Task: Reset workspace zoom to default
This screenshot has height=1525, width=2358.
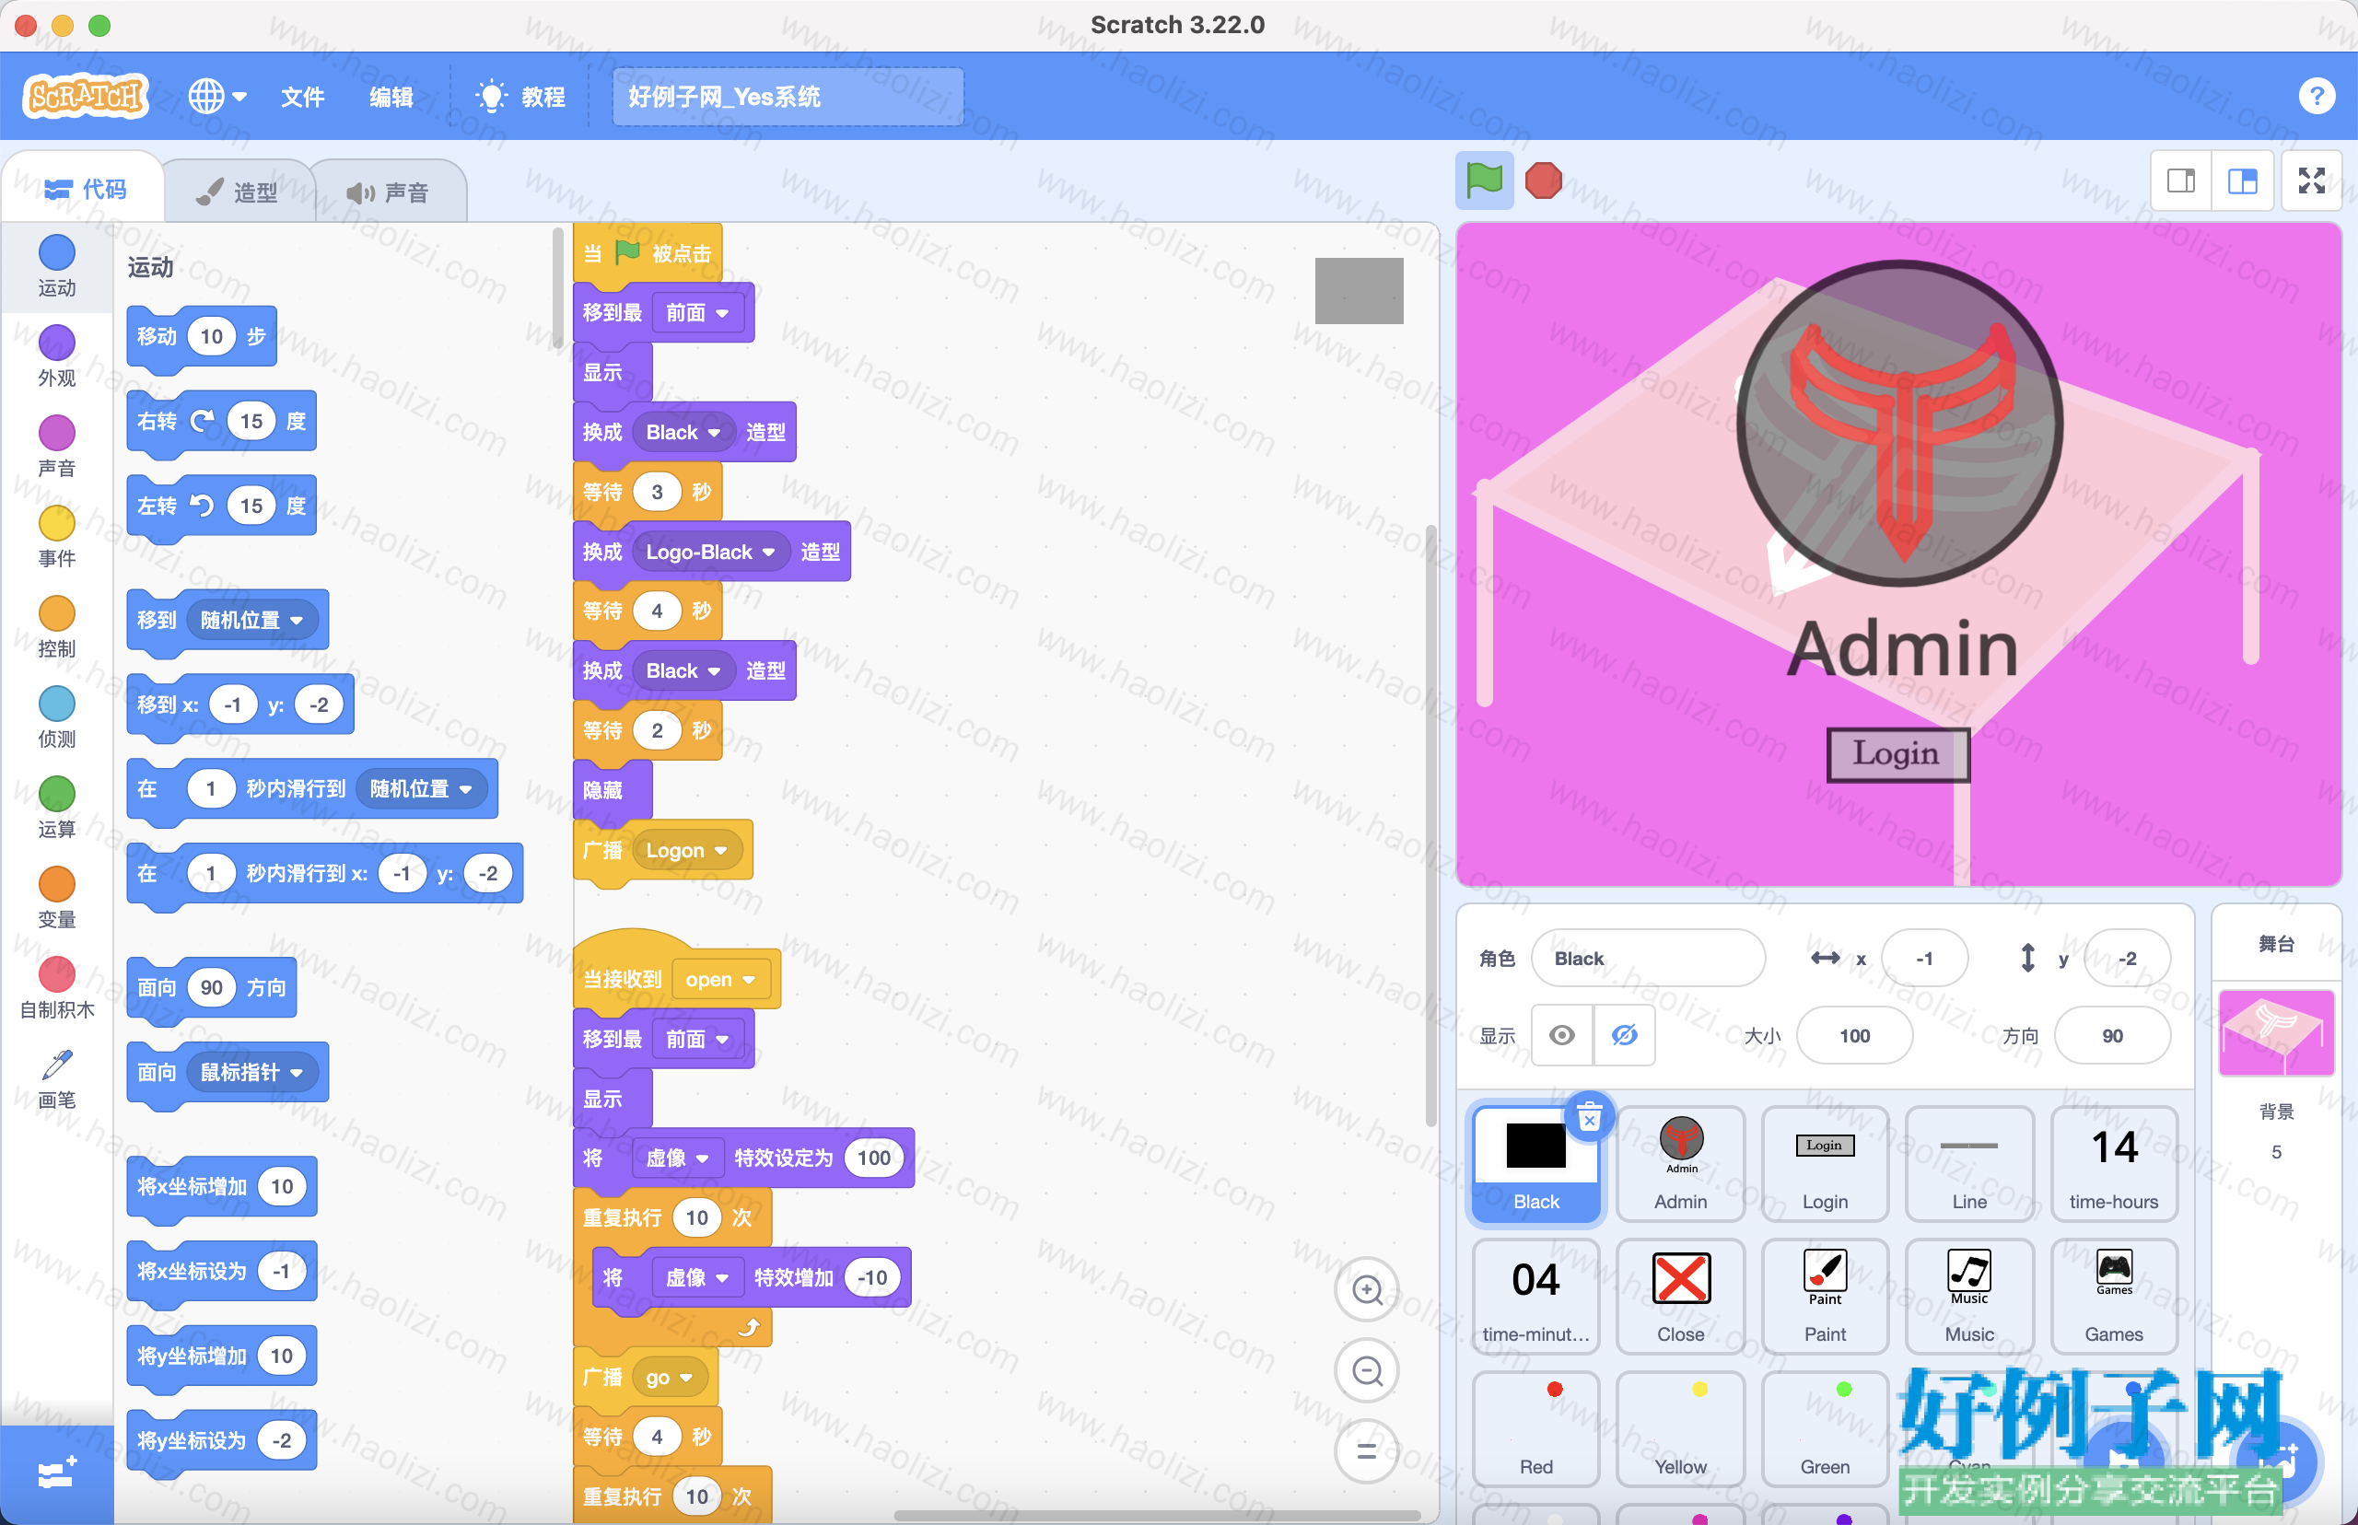Action: 1367,1451
